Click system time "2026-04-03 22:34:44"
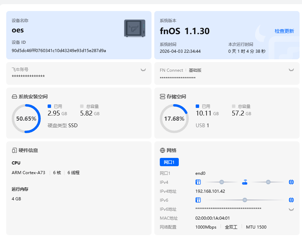 click(x=180, y=51)
